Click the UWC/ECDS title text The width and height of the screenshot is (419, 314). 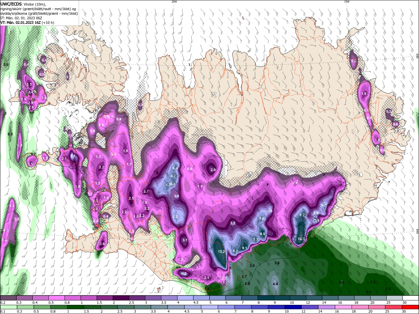(x=11, y=4)
